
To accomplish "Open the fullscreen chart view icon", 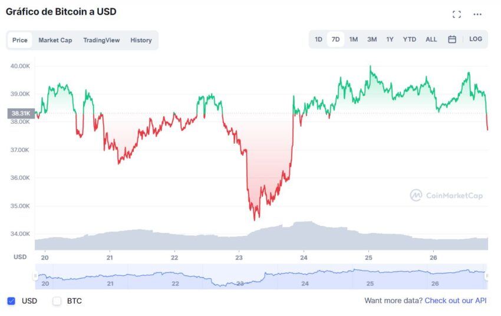I will tap(457, 14).
